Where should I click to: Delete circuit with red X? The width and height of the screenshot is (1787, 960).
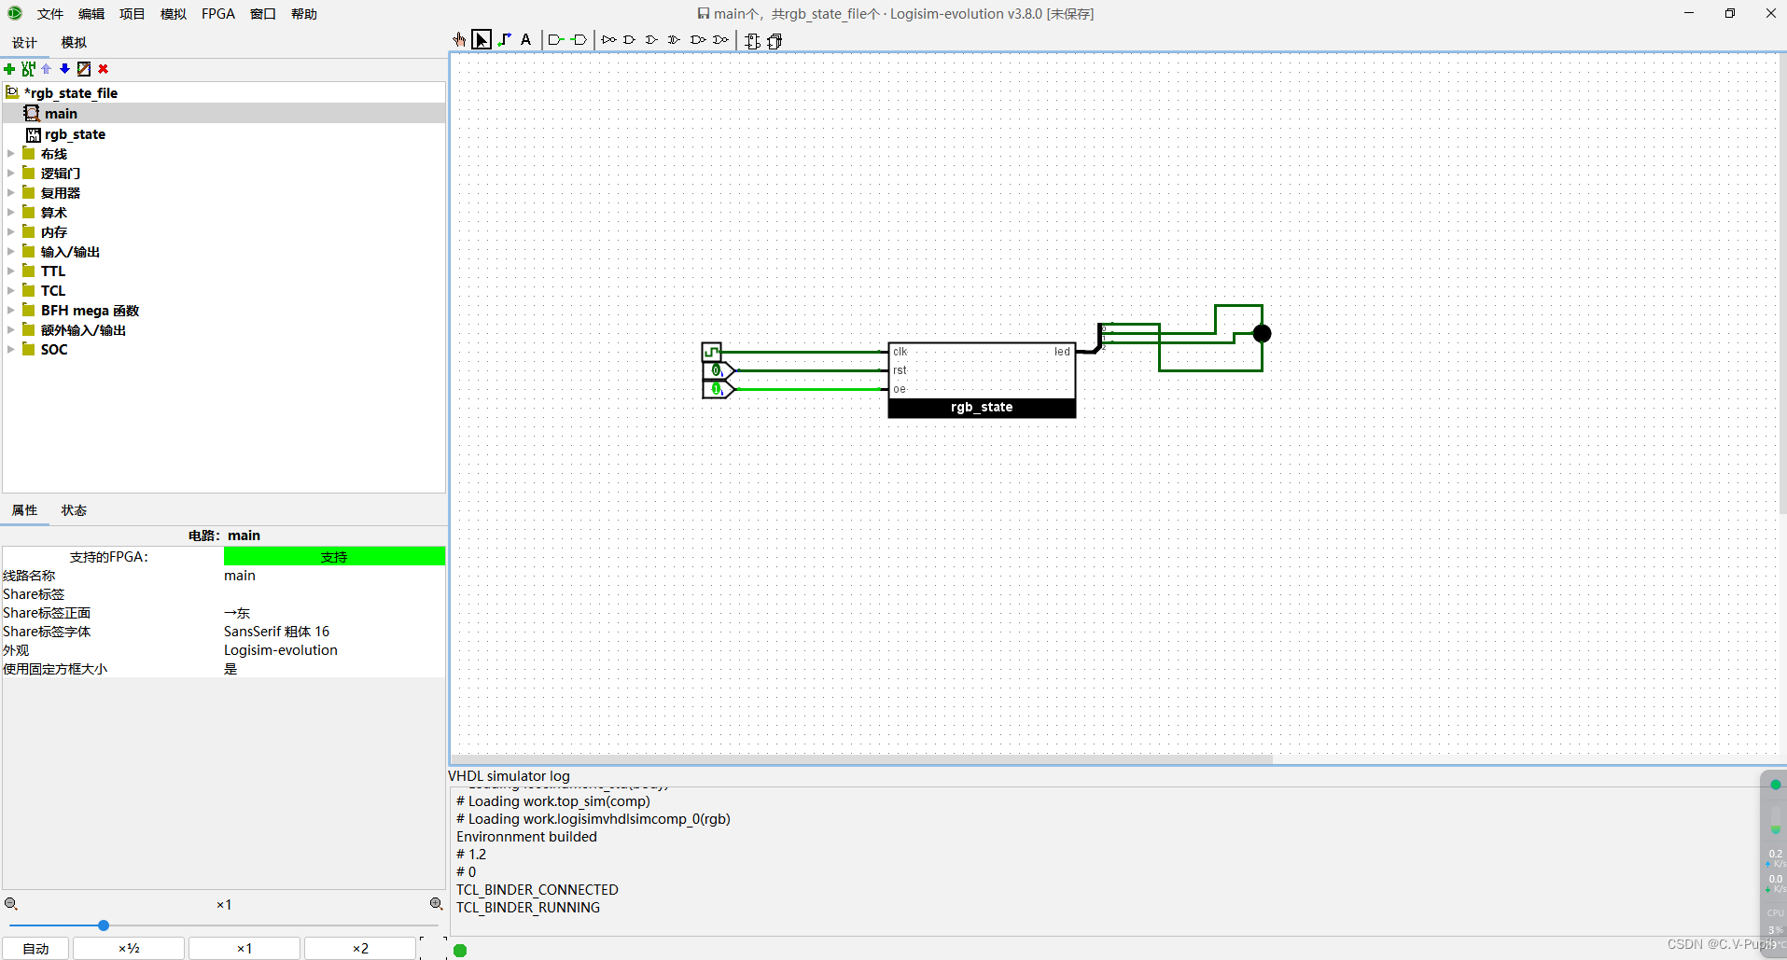pyautogui.click(x=104, y=69)
